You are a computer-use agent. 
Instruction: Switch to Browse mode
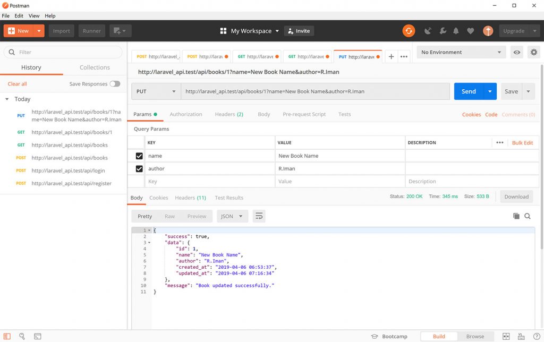tap(475, 337)
